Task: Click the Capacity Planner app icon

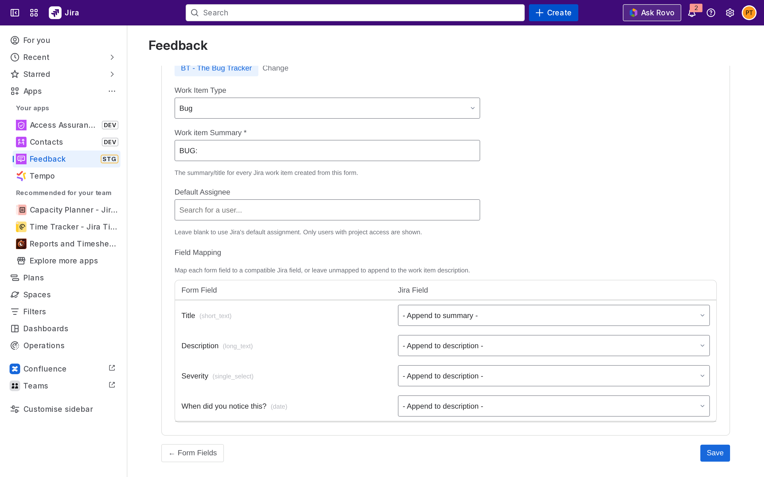Action: [x=21, y=210]
